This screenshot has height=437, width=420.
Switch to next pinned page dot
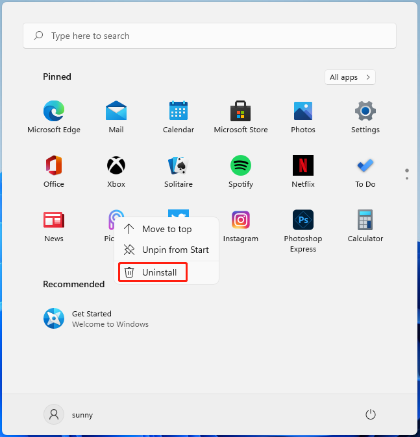tap(407, 178)
